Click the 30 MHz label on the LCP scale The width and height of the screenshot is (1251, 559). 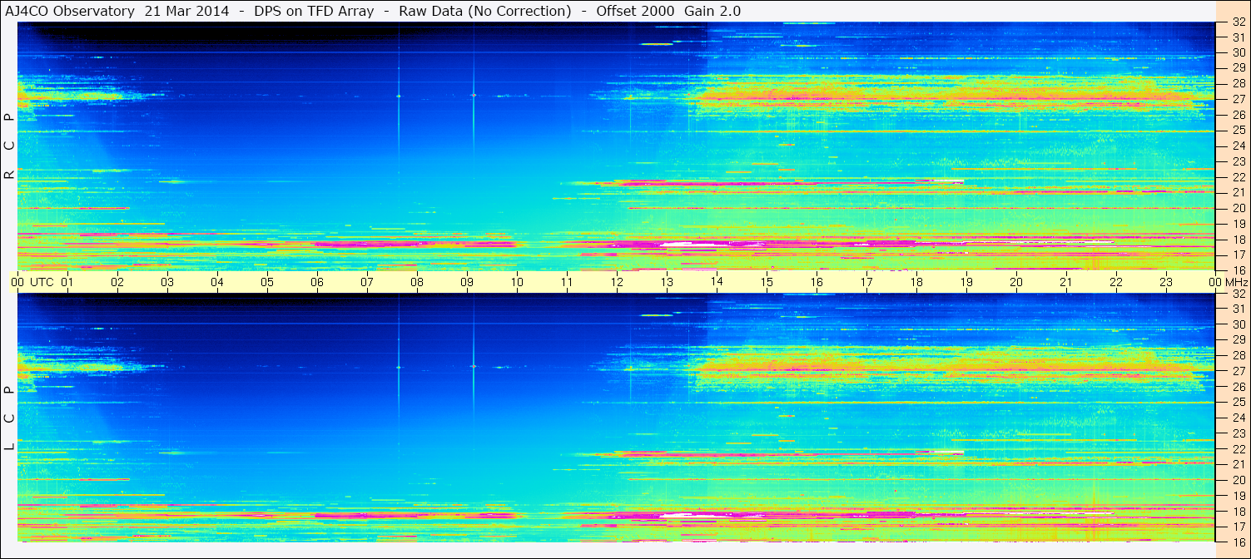(1238, 324)
